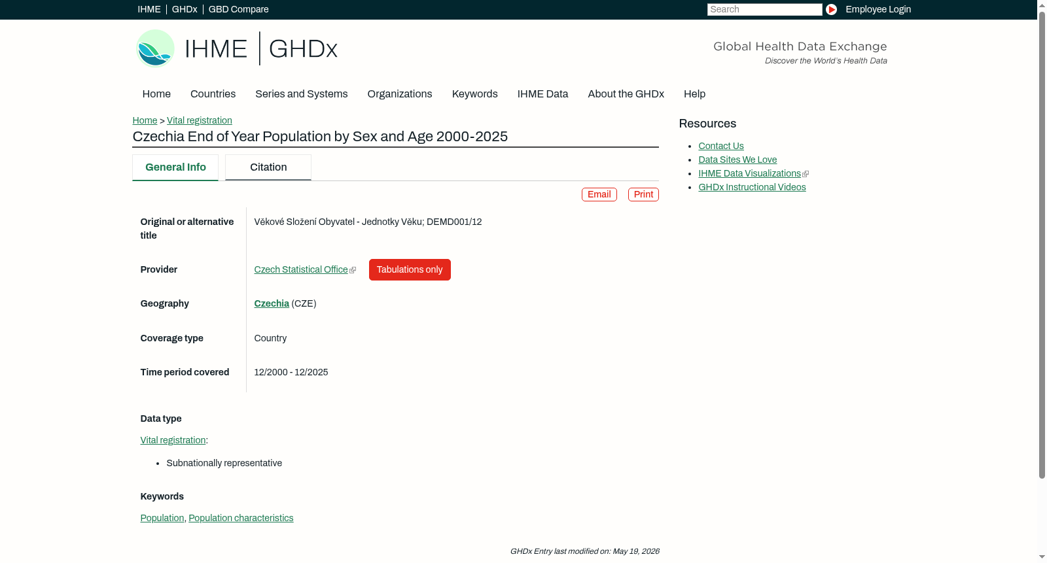Open the Help menu

click(694, 94)
